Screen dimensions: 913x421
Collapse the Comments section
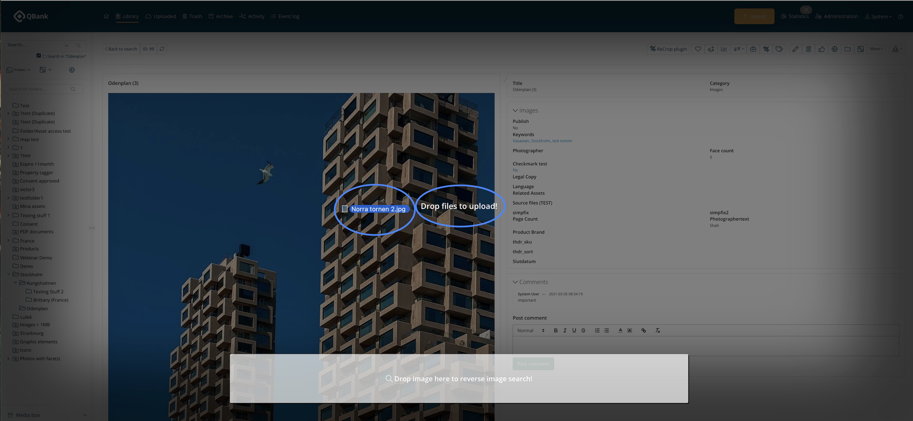point(515,282)
